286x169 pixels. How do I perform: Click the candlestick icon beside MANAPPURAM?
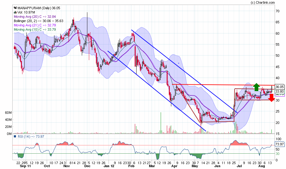tap(15, 8)
